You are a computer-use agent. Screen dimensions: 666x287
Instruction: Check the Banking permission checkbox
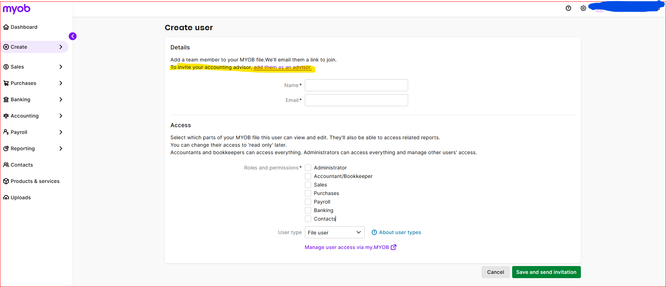[308, 210]
